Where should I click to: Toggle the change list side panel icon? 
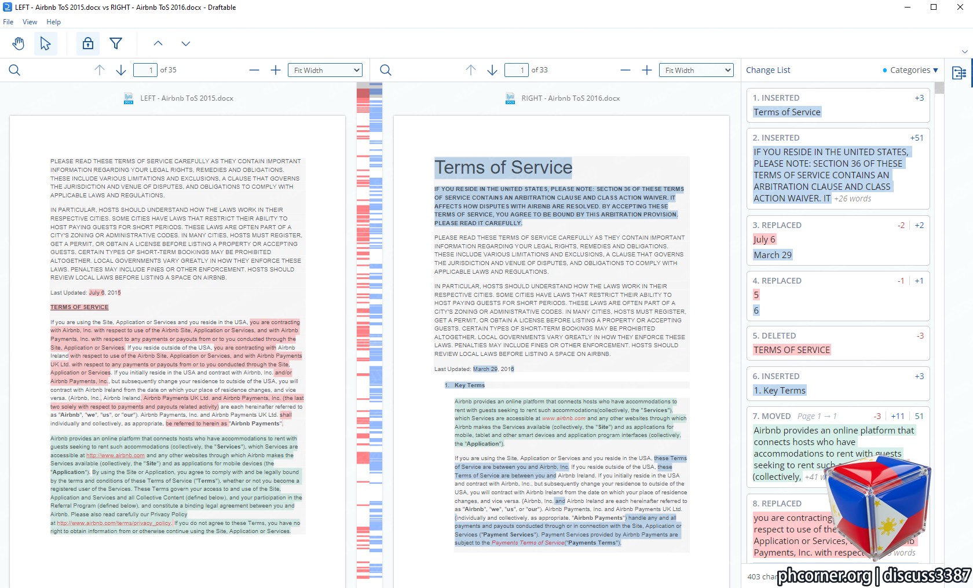click(959, 73)
